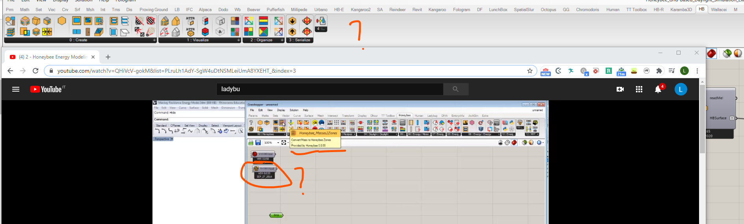Click the video player showing Grasshopper tutorial
744x224 pixels.
point(350,162)
